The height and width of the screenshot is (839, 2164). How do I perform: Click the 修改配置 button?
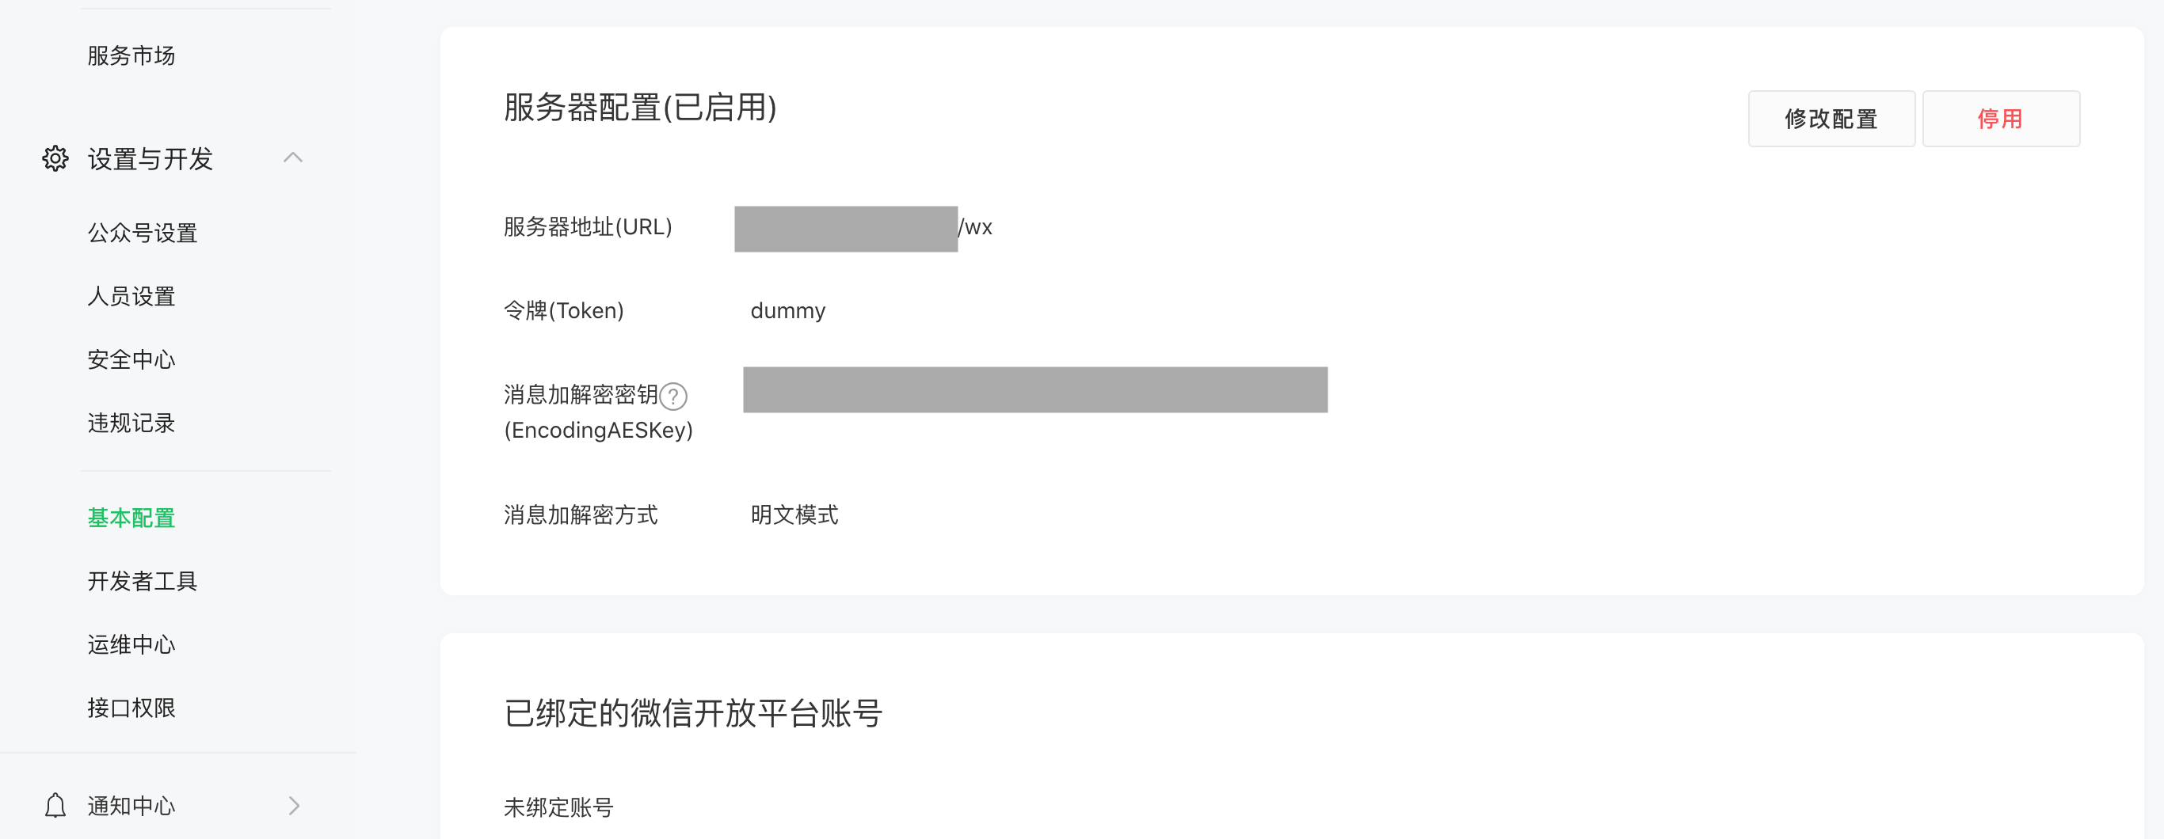pos(1831,119)
